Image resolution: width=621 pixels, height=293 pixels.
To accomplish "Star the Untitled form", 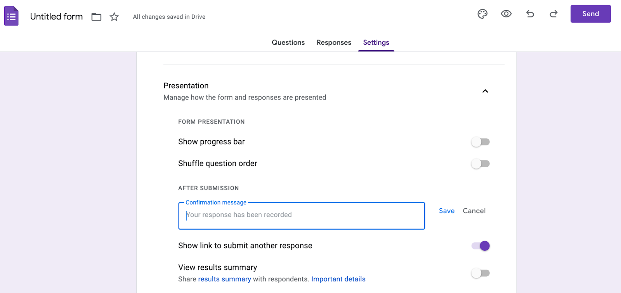I will [x=114, y=17].
